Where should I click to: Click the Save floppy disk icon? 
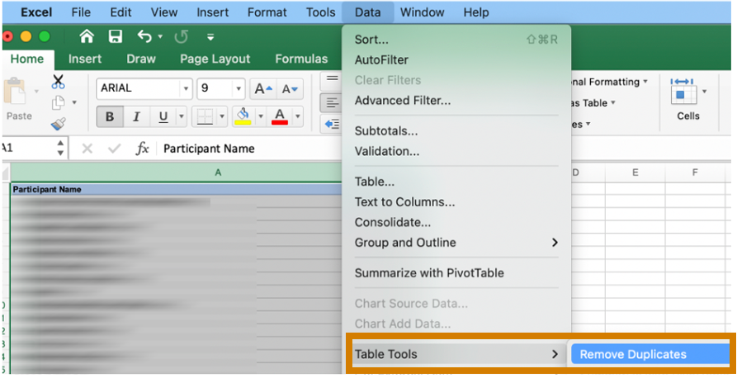point(116,36)
